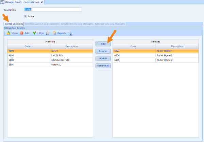Click the window icon on the title tab

click(x=3, y=2)
